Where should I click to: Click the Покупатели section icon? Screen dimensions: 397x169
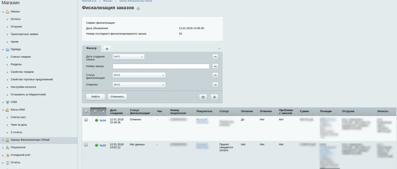tap(7, 147)
